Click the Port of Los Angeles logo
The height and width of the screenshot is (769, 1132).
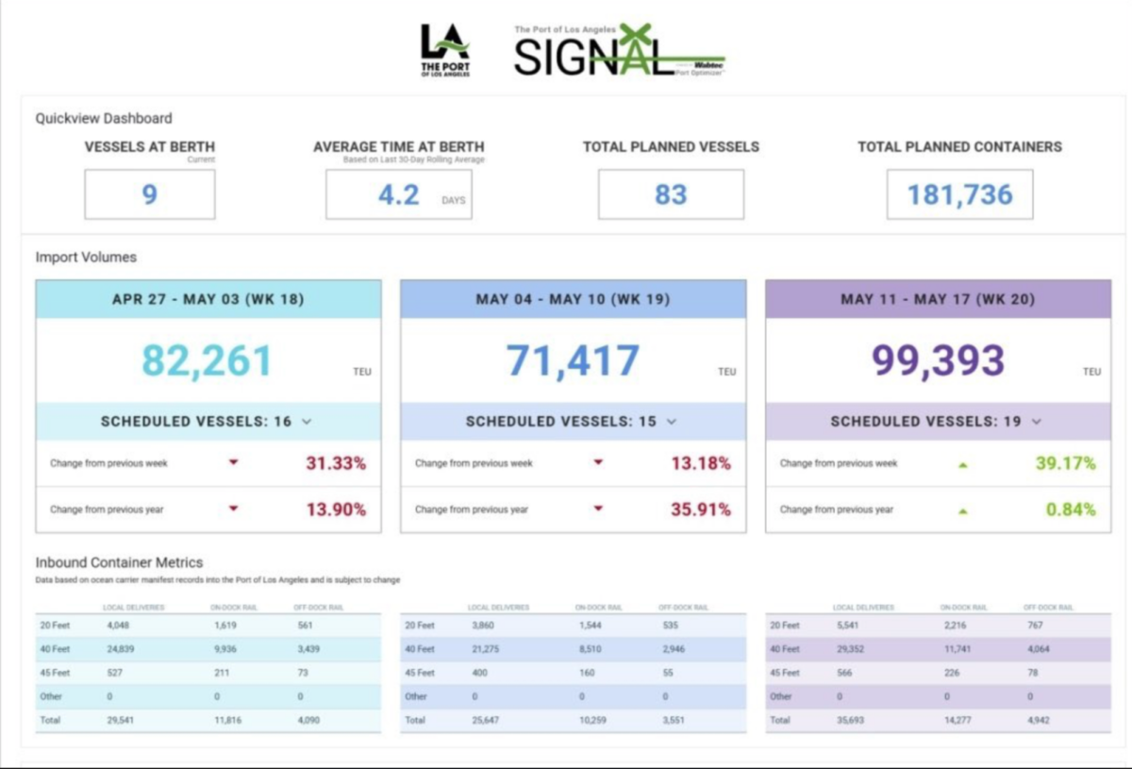point(445,51)
